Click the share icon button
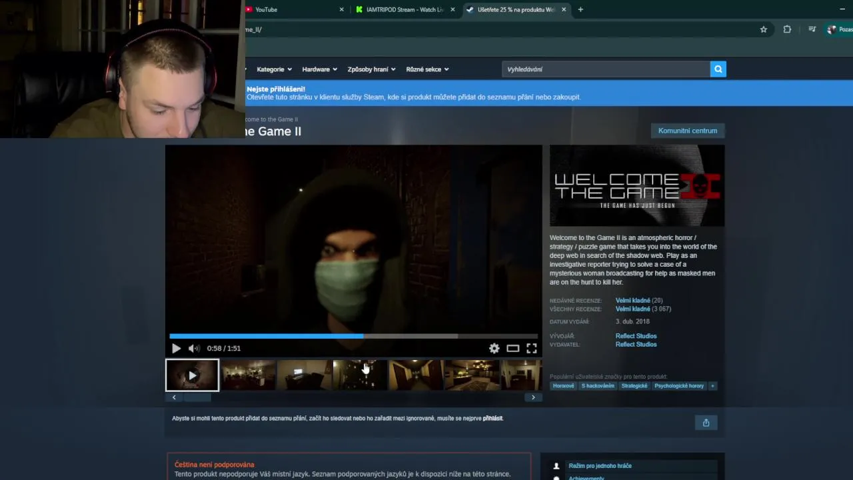Screen dimensions: 853x480 click(706, 423)
